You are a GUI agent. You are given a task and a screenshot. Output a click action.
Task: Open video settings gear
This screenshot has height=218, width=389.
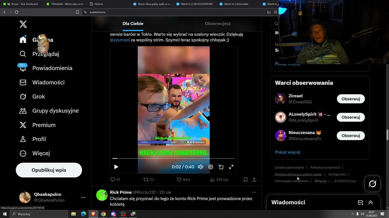[x=211, y=167]
